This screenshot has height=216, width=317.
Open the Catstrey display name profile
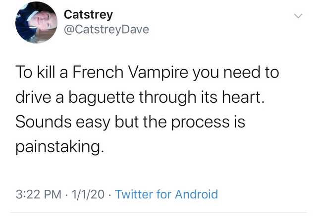(88, 15)
